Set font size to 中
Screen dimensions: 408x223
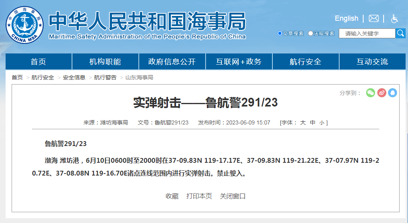pyautogui.click(x=312, y=122)
